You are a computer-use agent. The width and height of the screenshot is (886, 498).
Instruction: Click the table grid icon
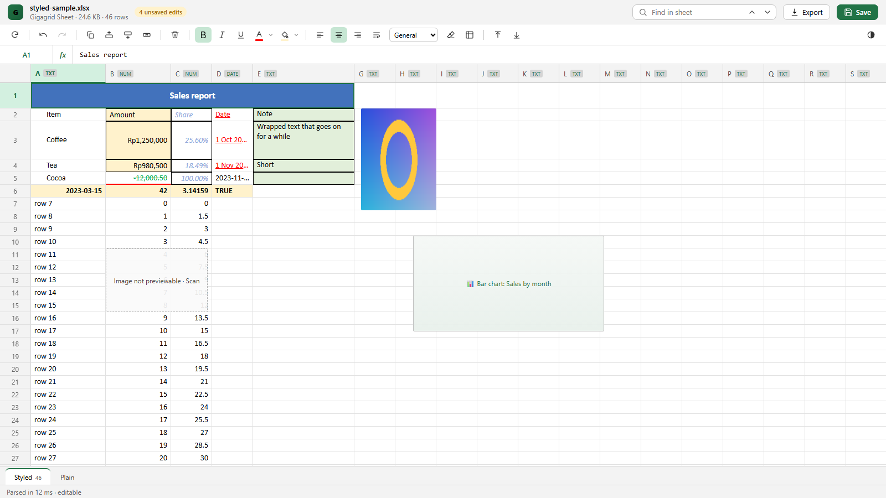(470, 35)
